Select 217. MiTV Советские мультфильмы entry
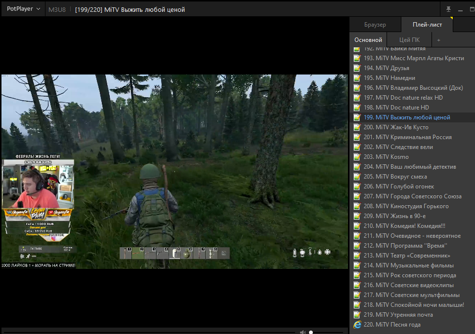The height and width of the screenshot is (334, 475). tap(412, 295)
